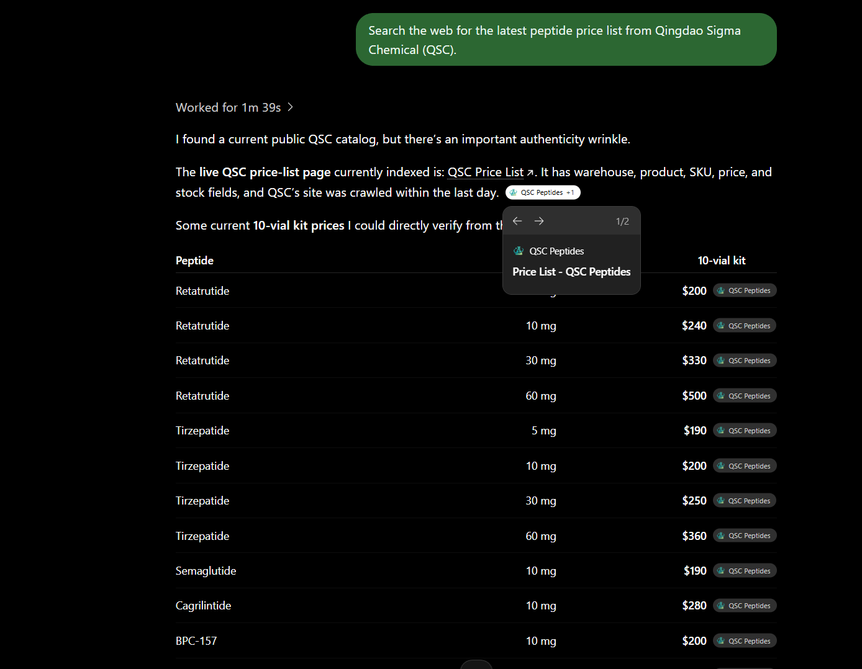This screenshot has width=862, height=669.
Task: Click QSC Peptides site name in popup
Action: point(556,251)
